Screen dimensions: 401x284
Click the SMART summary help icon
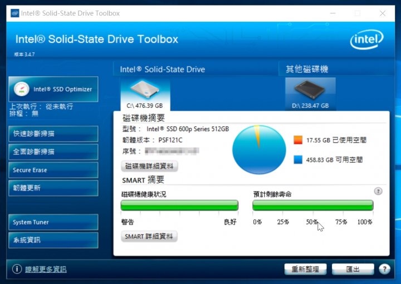378,191
